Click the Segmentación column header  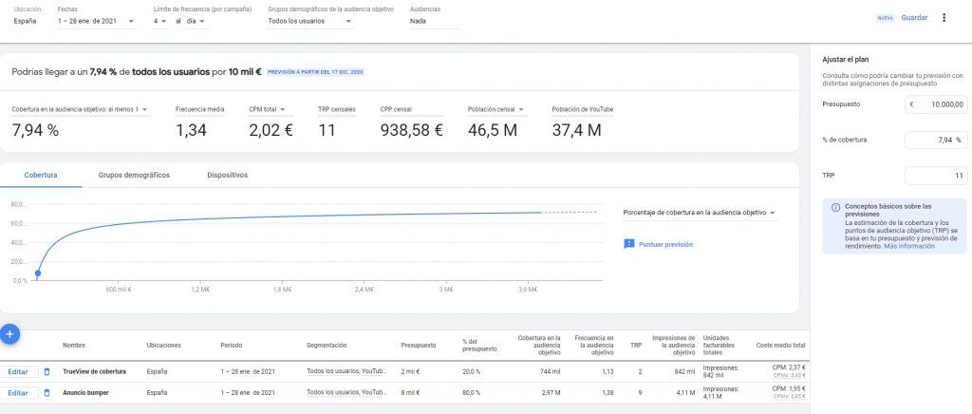tap(327, 346)
